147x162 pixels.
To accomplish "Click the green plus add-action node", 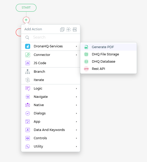I will point(26,20).
